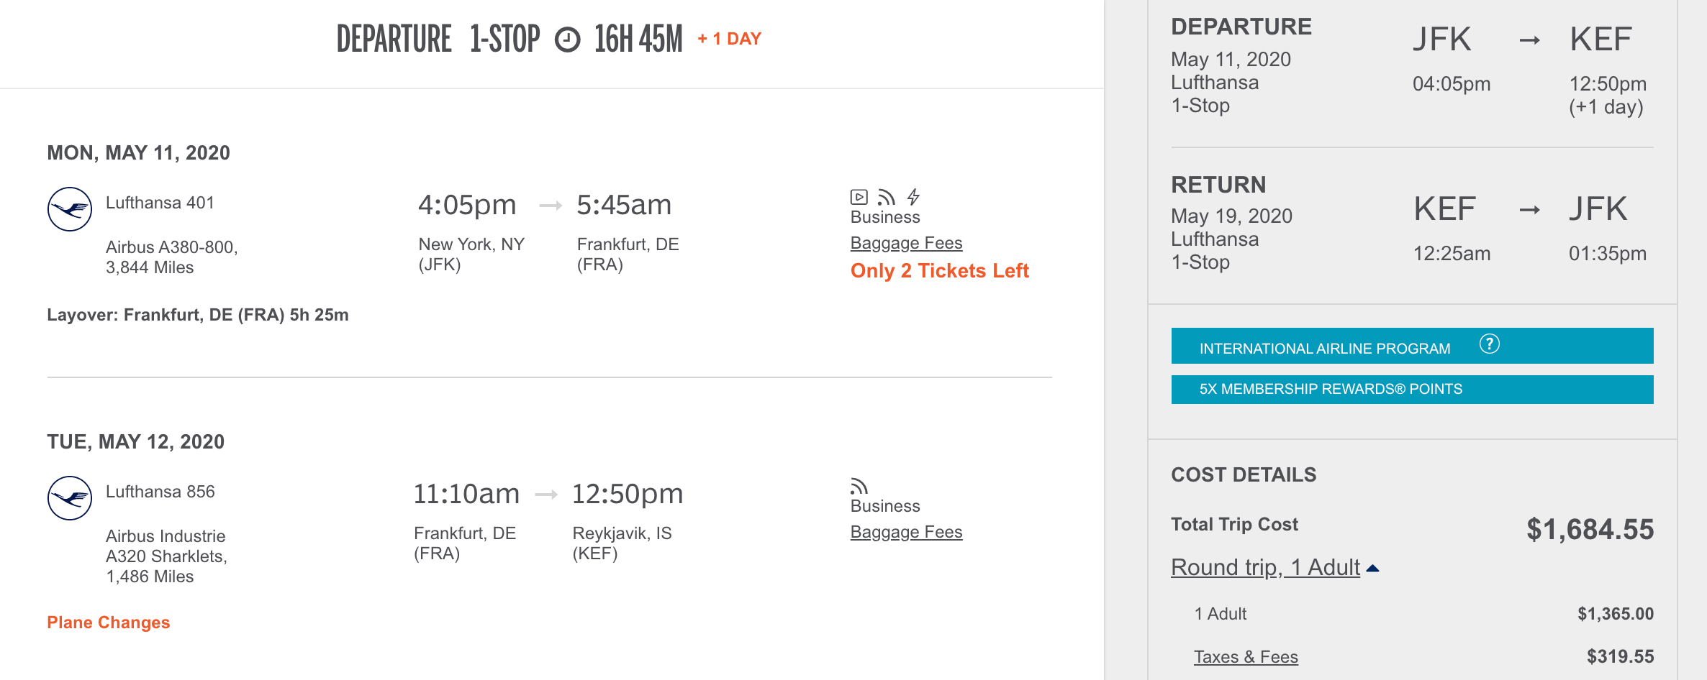The width and height of the screenshot is (1707, 680).
Task: Click the power outlet lightning icon
Action: point(913,197)
